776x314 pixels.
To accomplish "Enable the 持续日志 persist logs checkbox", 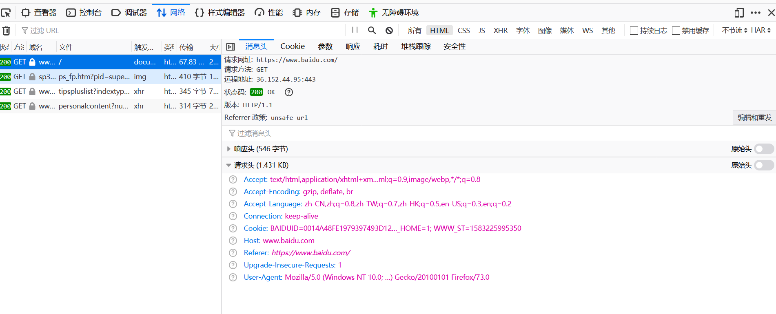I will coord(634,31).
